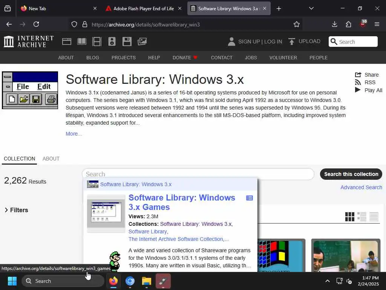Click Windows 3.x Games thumbnail image
Screen dimensions: 386x290
point(106,214)
